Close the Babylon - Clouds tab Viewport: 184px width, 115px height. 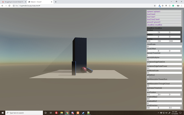pos(51,2)
